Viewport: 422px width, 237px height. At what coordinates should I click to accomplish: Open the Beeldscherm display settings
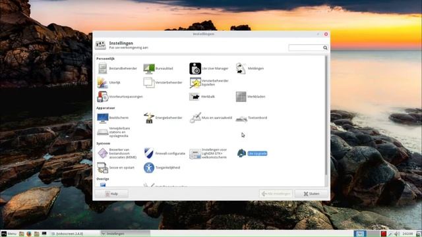103,118
